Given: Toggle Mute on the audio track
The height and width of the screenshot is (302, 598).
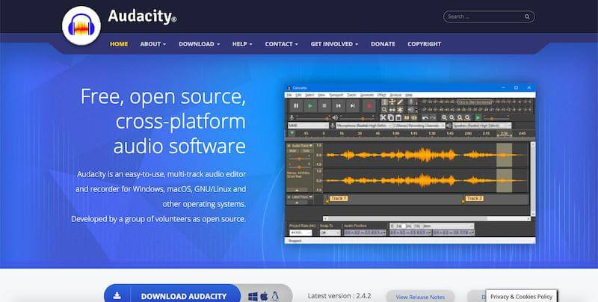Looking at the screenshot, I should click(292, 151).
